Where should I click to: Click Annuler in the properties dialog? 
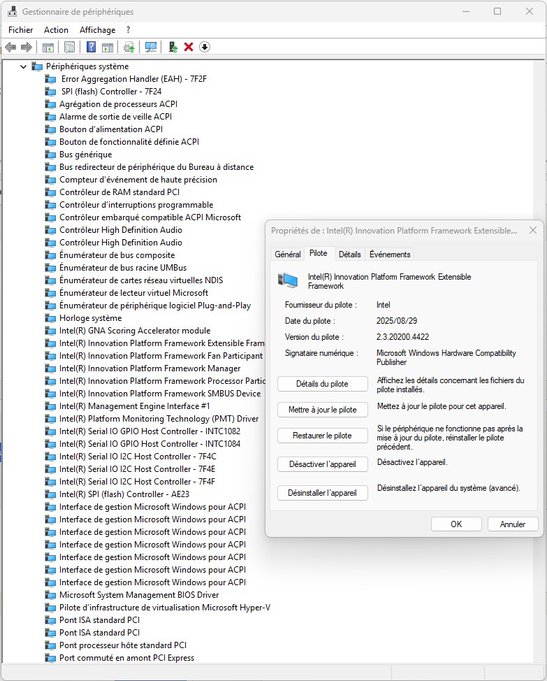[x=512, y=524]
